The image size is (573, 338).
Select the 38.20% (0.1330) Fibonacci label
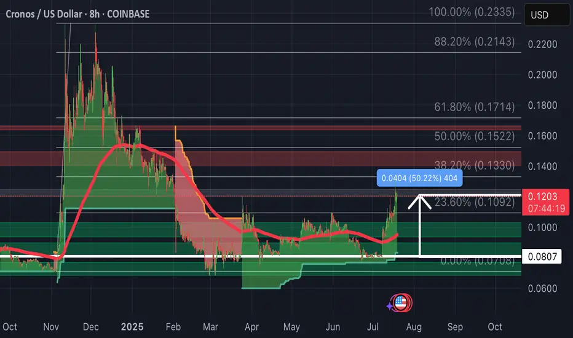475,165
